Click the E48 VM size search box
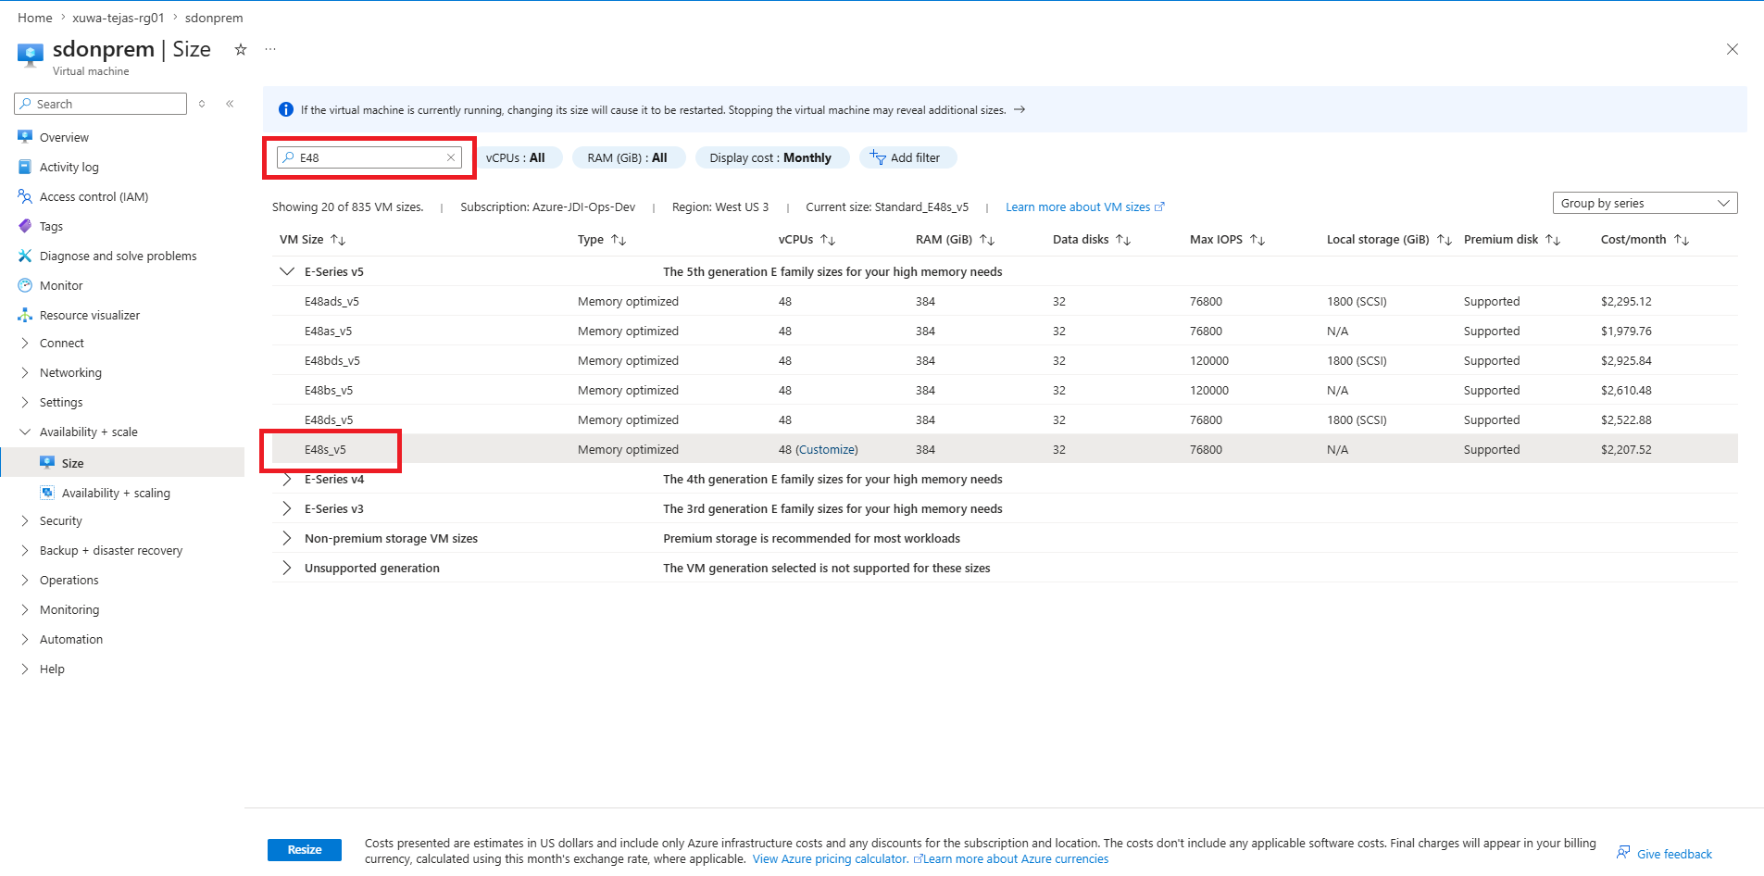Screen dimensions: 1764x876 pyautogui.click(x=369, y=157)
